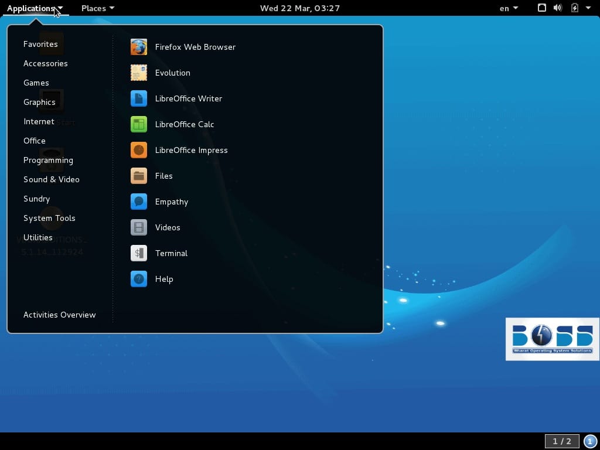Screen dimensions: 600x450
Task: Click the 'Empathy' text label
Action: pos(172,202)
